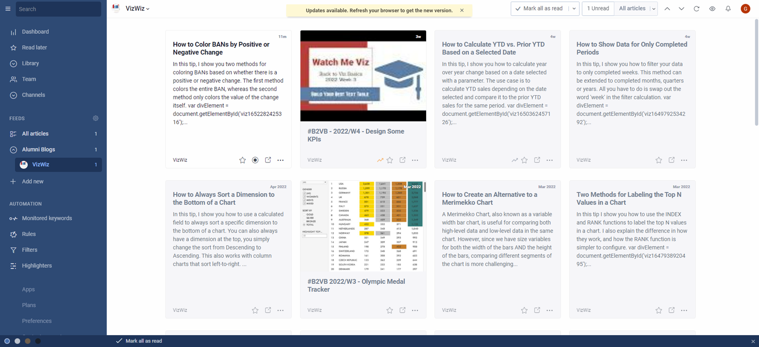Screen dimensions: 759x347
Task: Click Mark all as read in bottom bar
Action: coord(139,341)
